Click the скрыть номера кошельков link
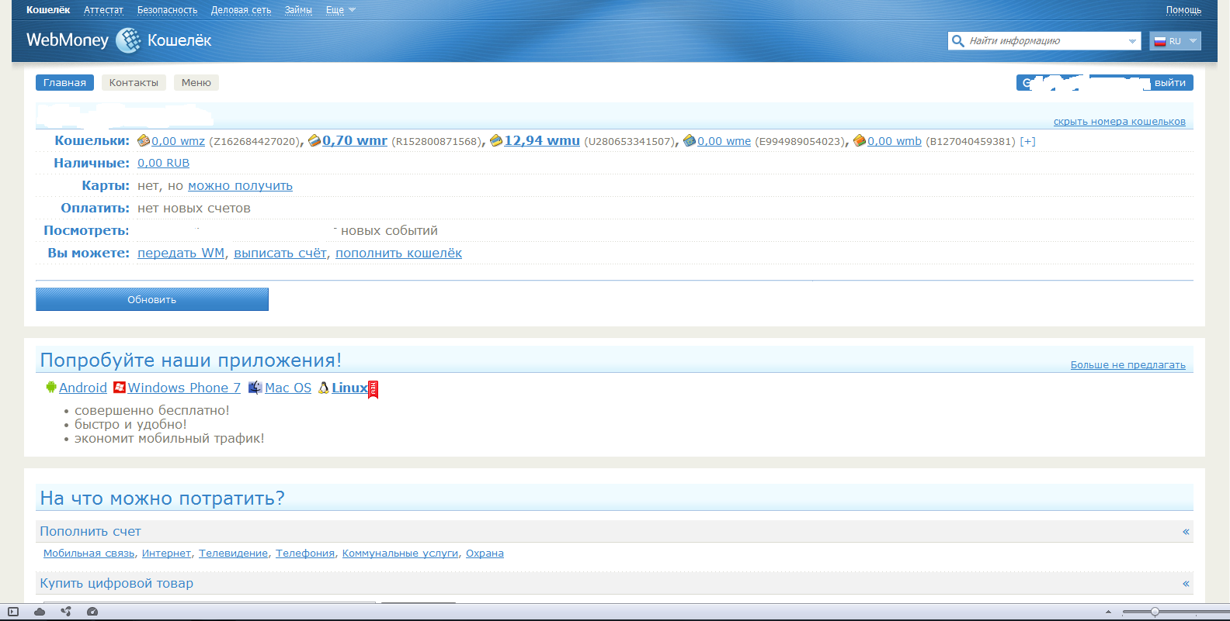1230x621 pixels. (x=1119, y=122)
